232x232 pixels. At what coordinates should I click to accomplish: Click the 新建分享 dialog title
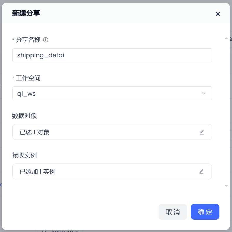click(26, 13)
